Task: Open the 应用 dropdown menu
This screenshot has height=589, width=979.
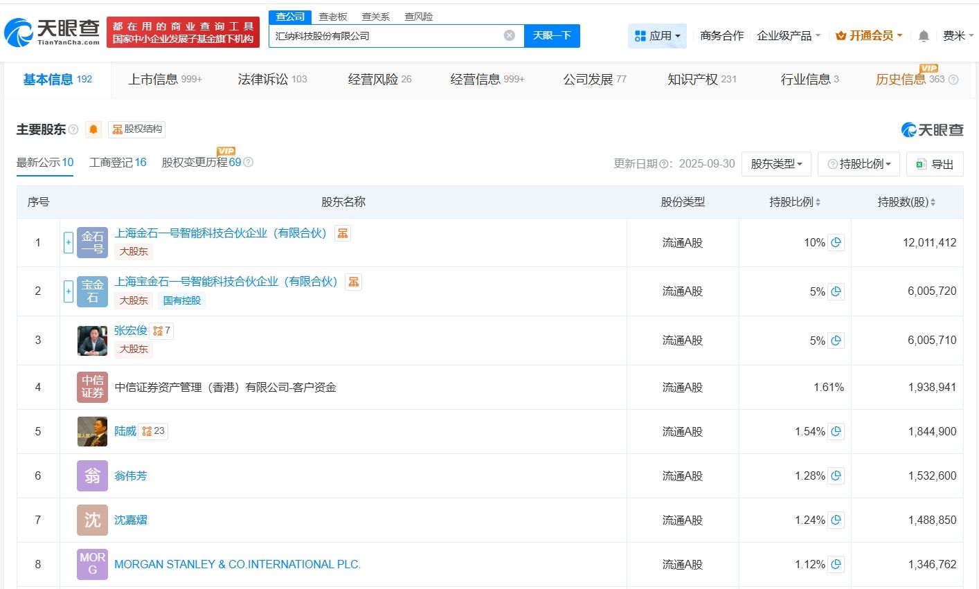Action: click(x=657, y=36)
